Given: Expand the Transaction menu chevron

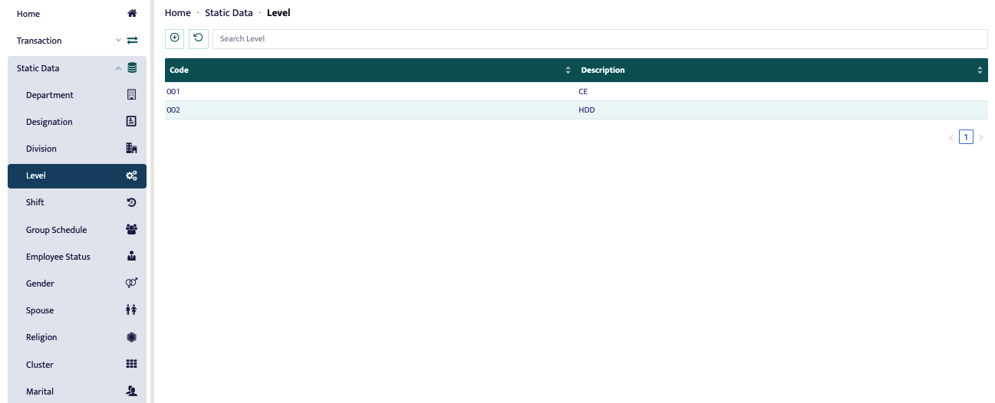Looking at the screenshot, I should coord(118,41).
